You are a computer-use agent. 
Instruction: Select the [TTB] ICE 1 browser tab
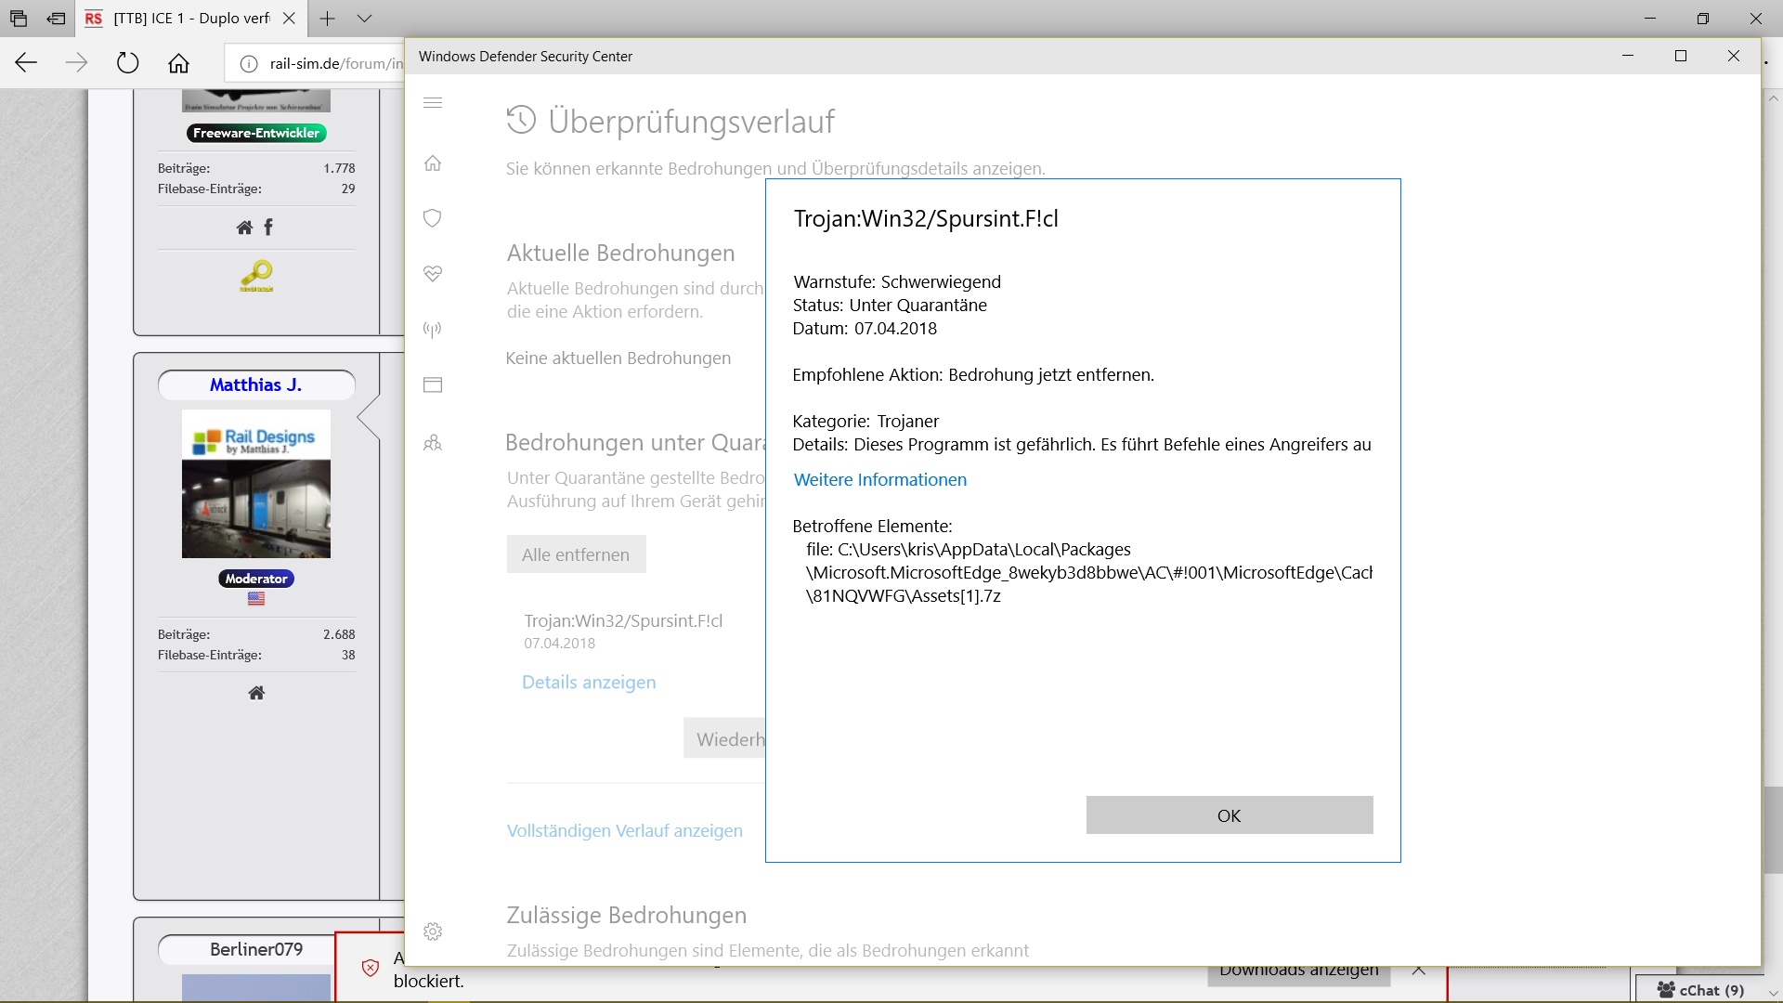[x=190, y=19]
